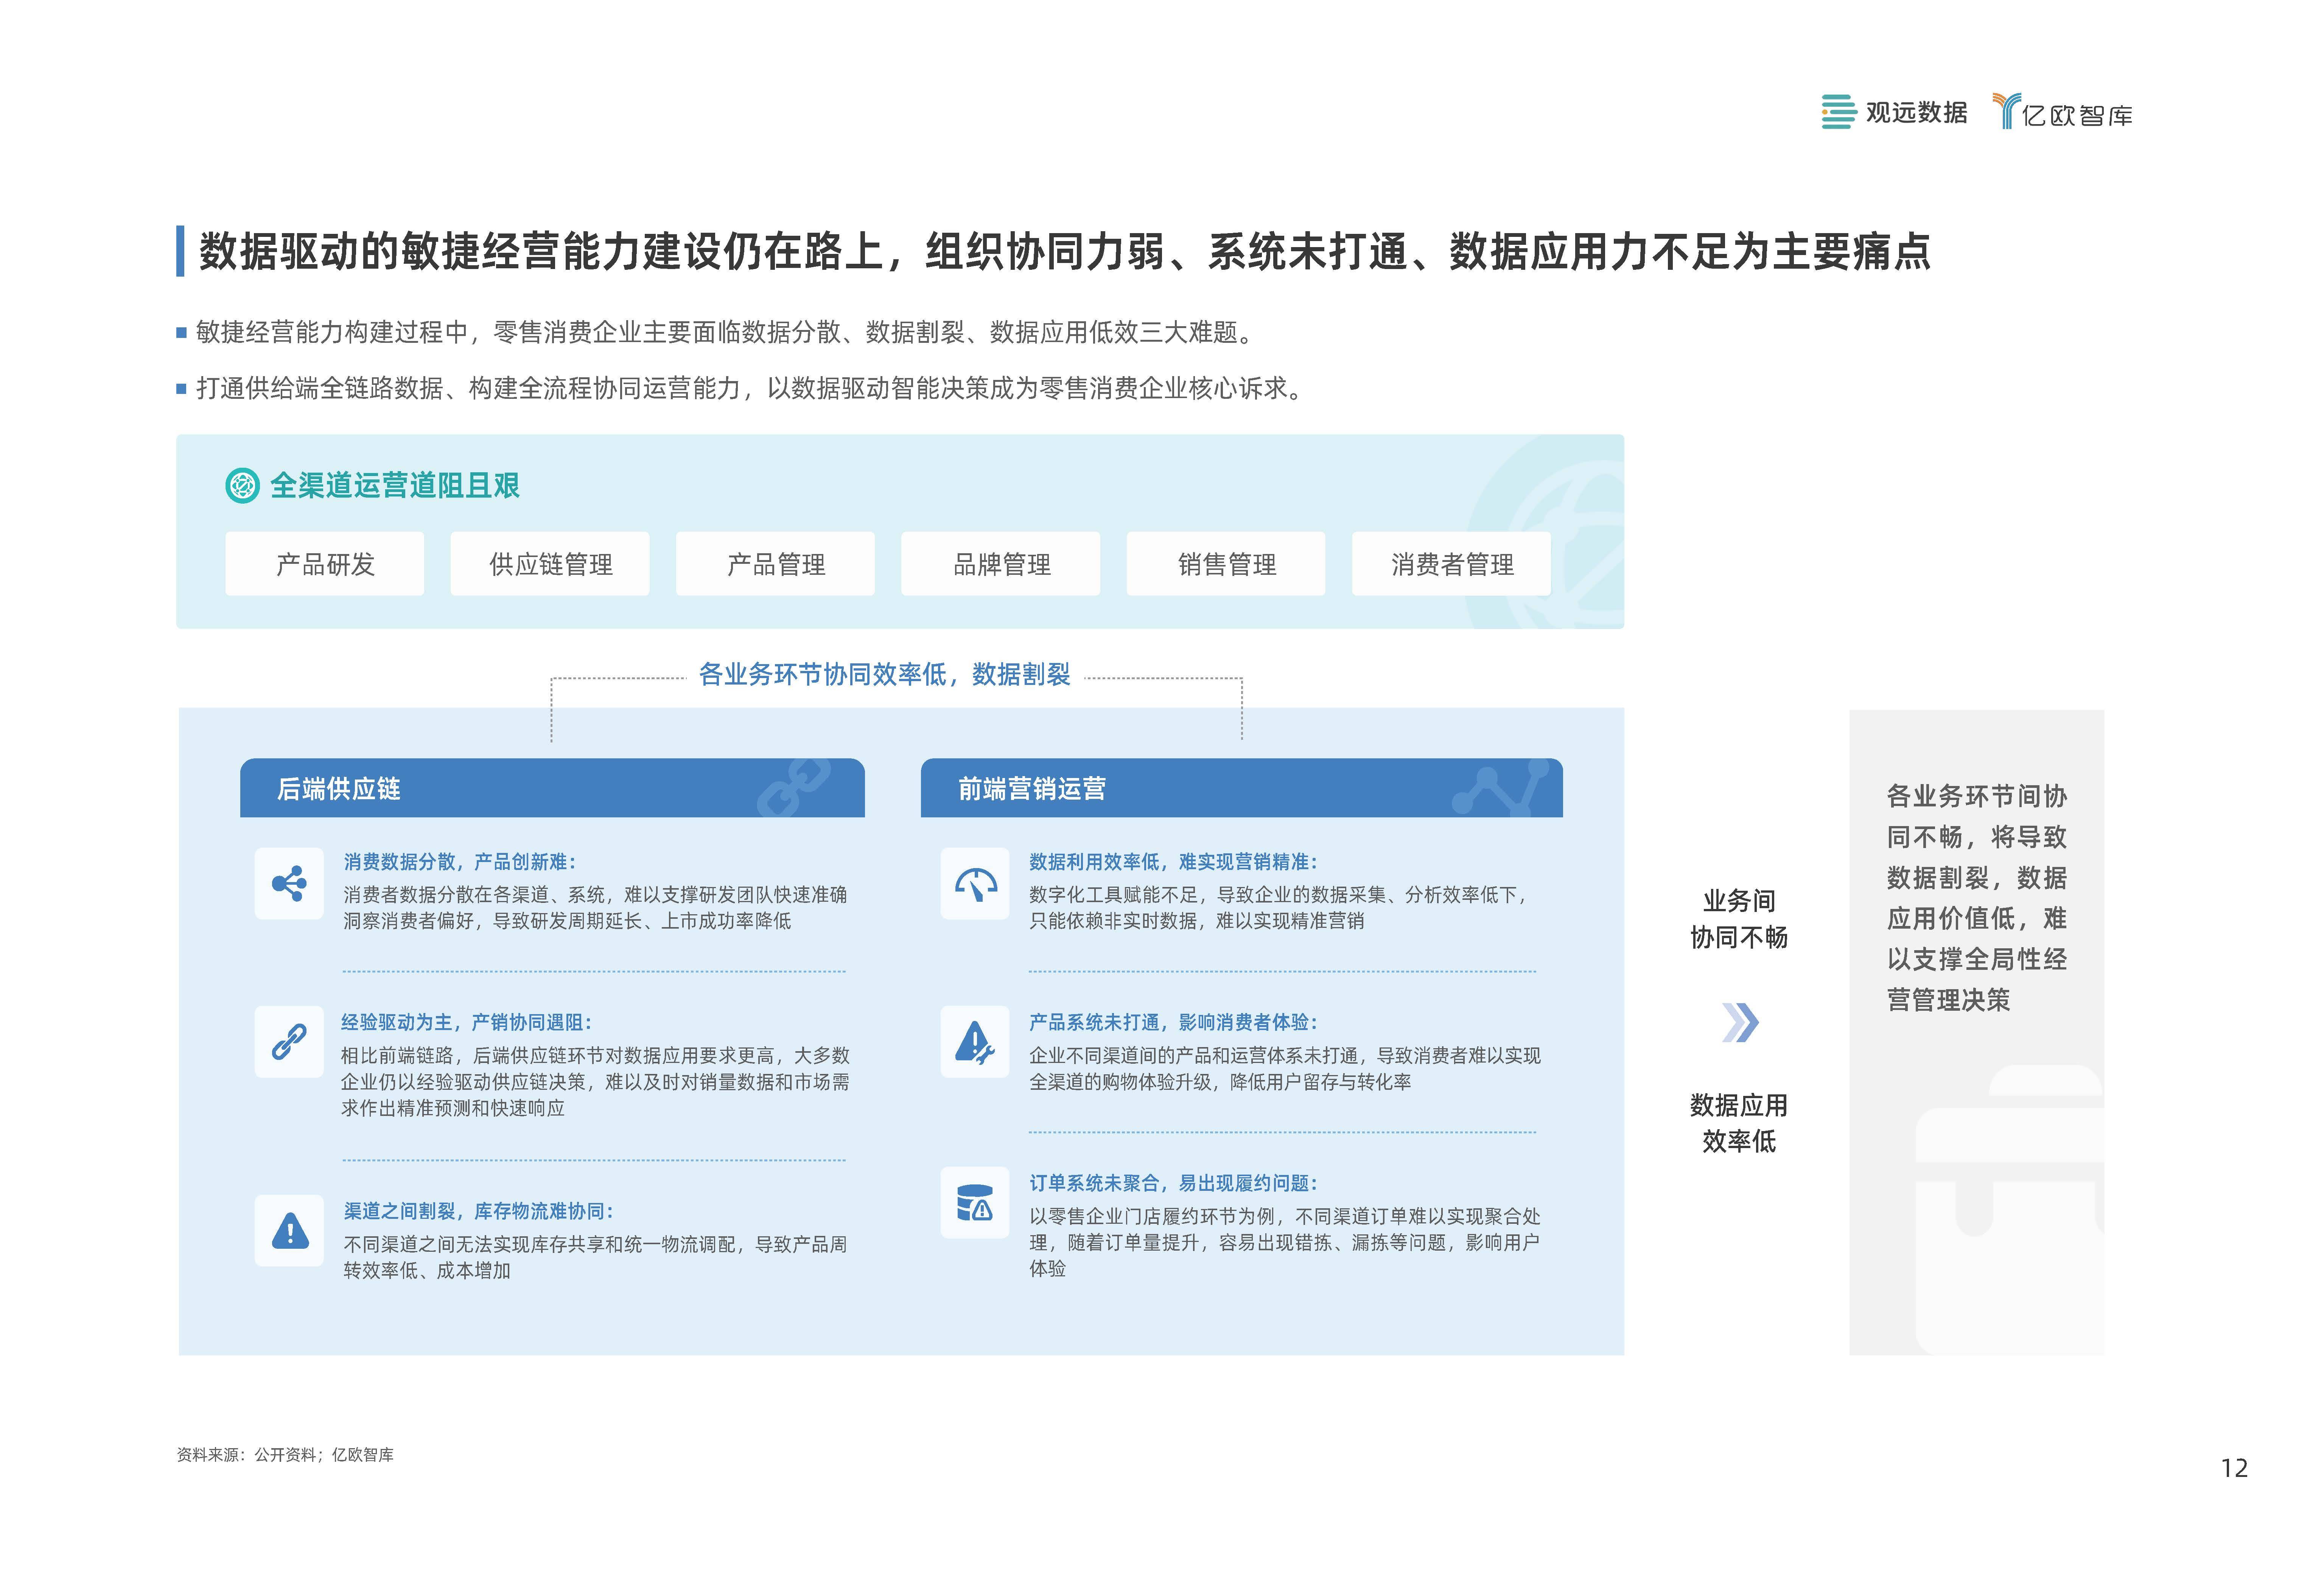Select the 品牌管理 box

point(1001,564)
